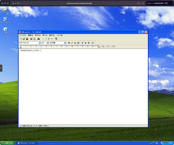Open the Insert (挿入) menu
The width and height of the screenshot is (174, 145).
point(45,35)
